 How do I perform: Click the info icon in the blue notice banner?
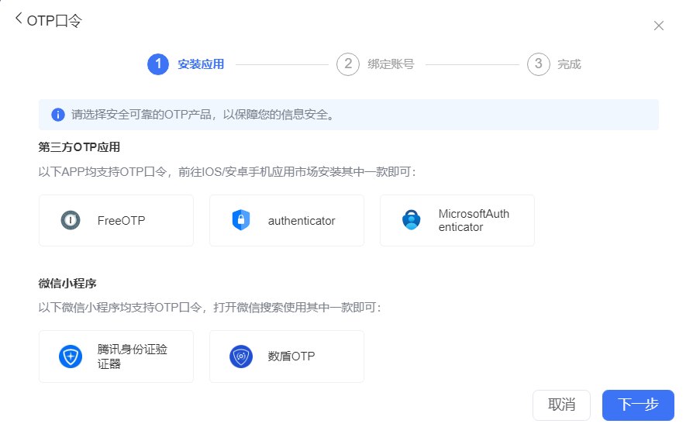(58, 115)
